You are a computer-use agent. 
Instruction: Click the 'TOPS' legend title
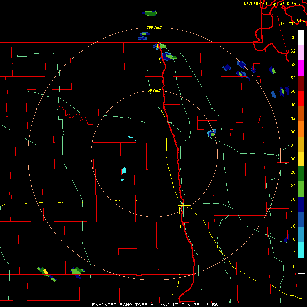[300, 20]
